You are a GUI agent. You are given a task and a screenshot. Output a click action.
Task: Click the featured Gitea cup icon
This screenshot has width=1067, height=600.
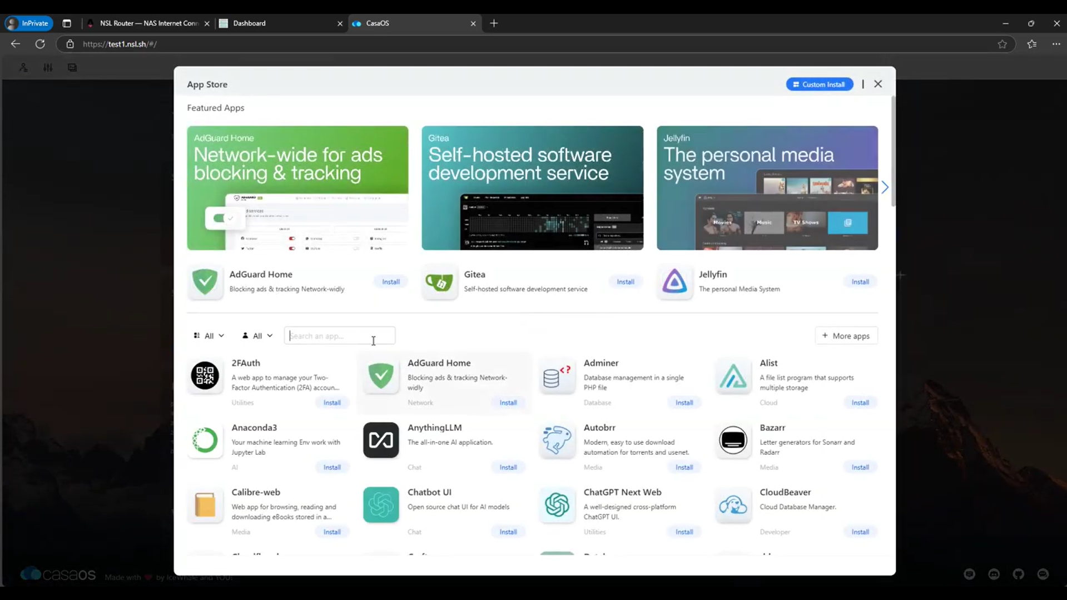pyautogui.click(x=439, y=281)
